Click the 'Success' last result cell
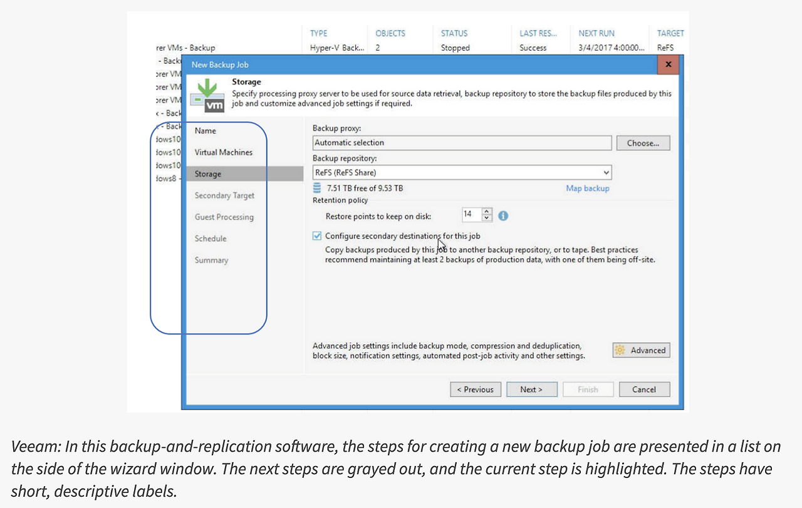This screenshot has width=802, height=508. (533, 48)
